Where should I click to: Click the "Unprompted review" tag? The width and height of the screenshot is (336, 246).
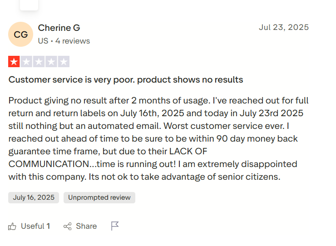tap(99, 197)
